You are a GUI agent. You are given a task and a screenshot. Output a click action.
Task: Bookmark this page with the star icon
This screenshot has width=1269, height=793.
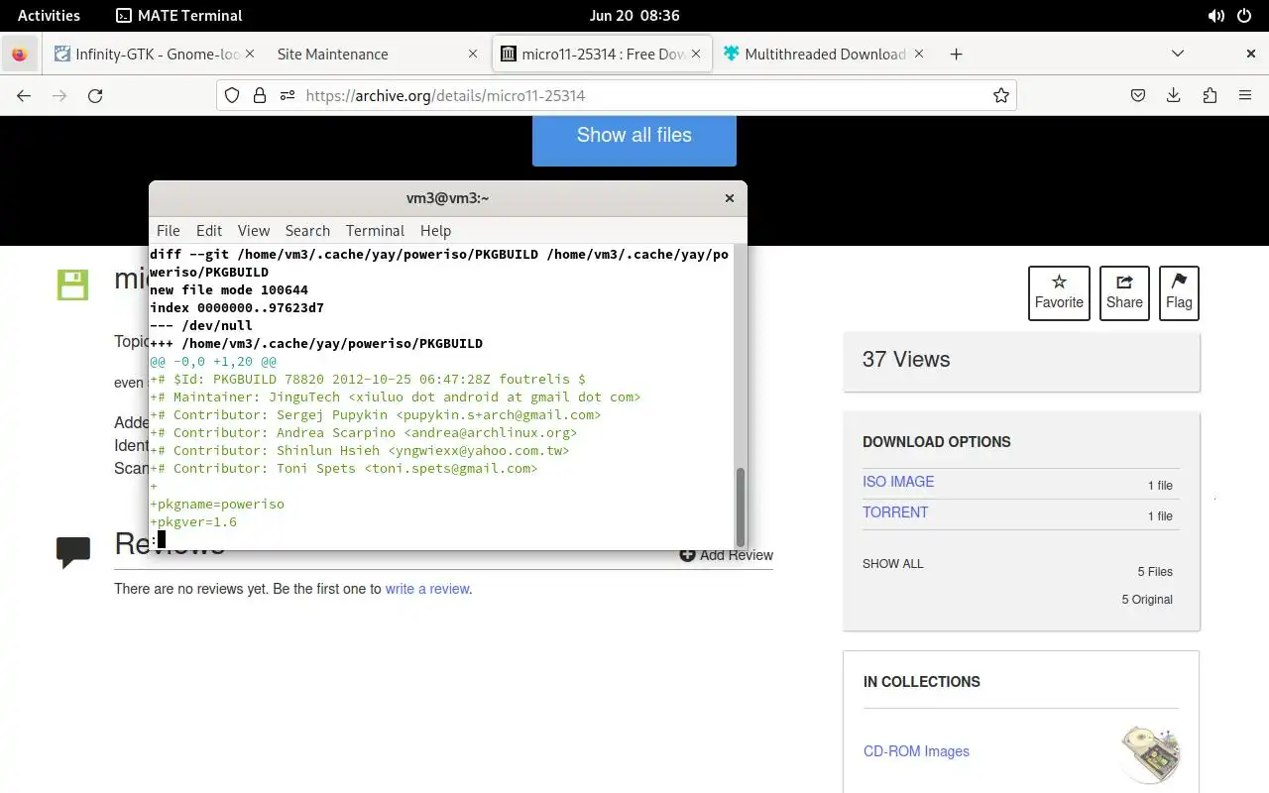pos(1001,96)
